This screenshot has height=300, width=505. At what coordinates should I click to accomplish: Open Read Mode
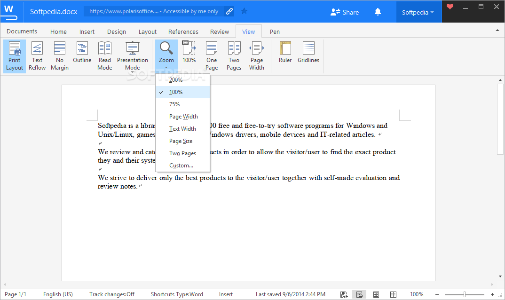point(105,56)
